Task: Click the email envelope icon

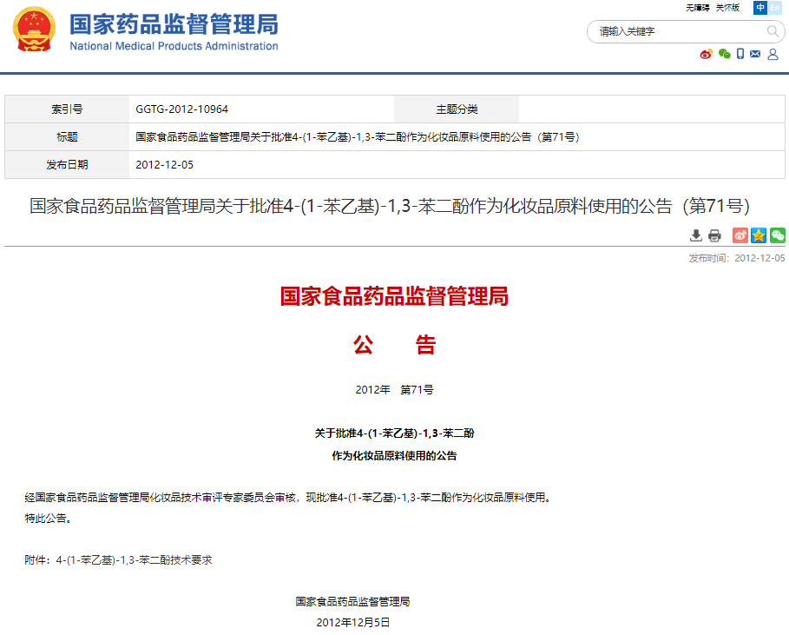Action: (x=755, y=54)
